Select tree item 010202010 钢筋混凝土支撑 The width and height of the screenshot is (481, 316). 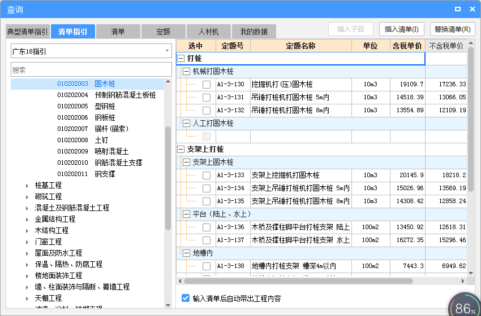tap(100, 163)
